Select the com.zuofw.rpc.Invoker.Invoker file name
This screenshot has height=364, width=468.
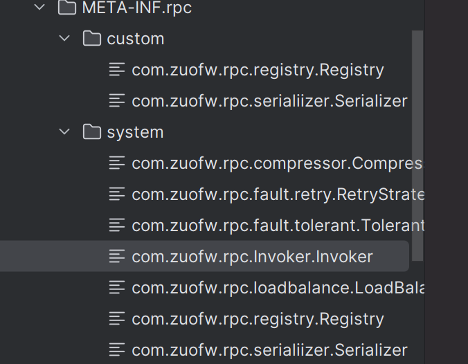252,257
